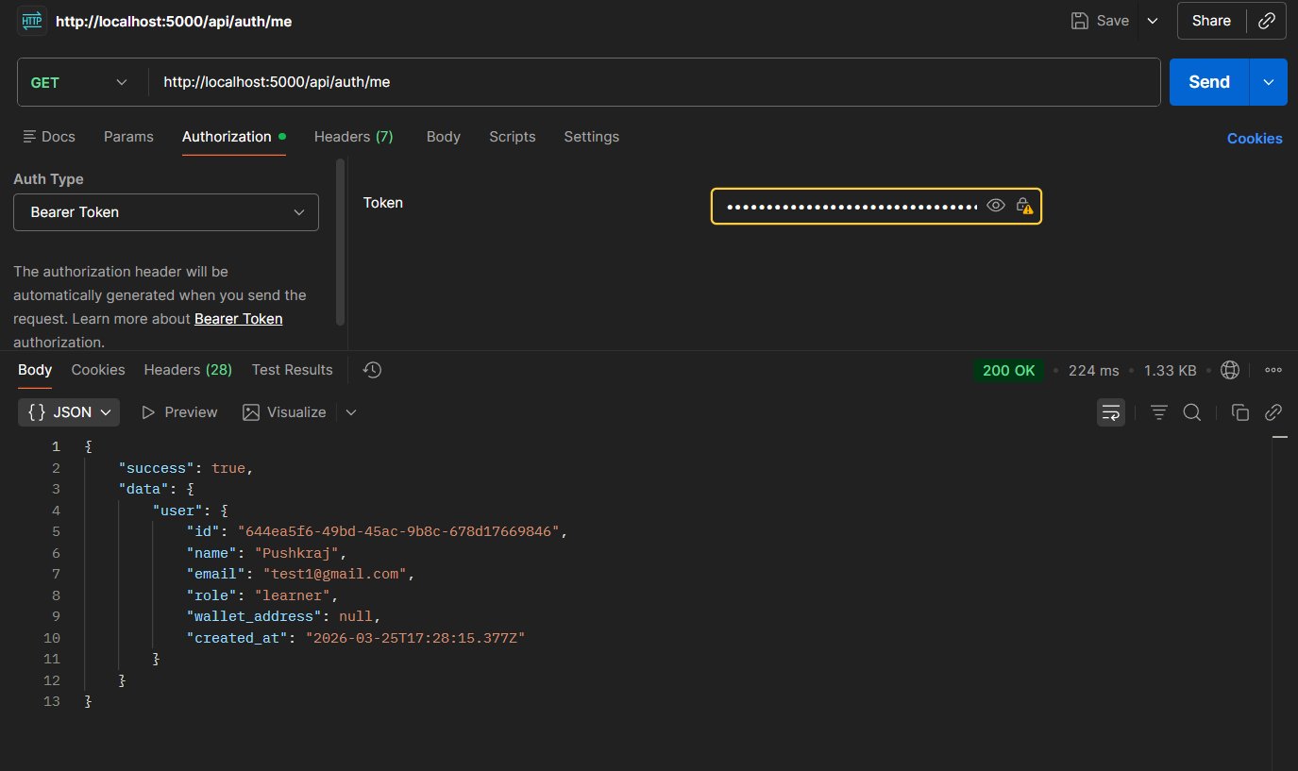
Task: Open the Cookies link
Action: tap(1254, 138)
